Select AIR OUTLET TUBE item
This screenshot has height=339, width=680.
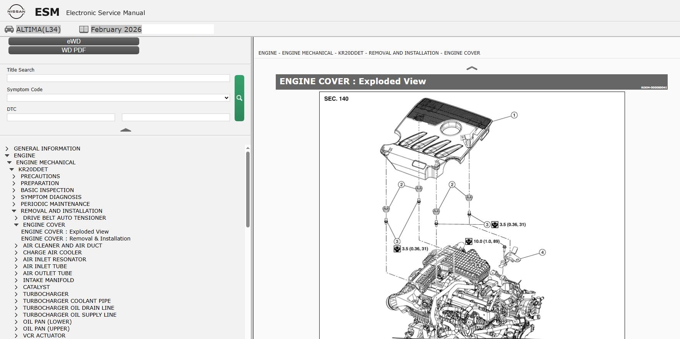pos(48,273)
